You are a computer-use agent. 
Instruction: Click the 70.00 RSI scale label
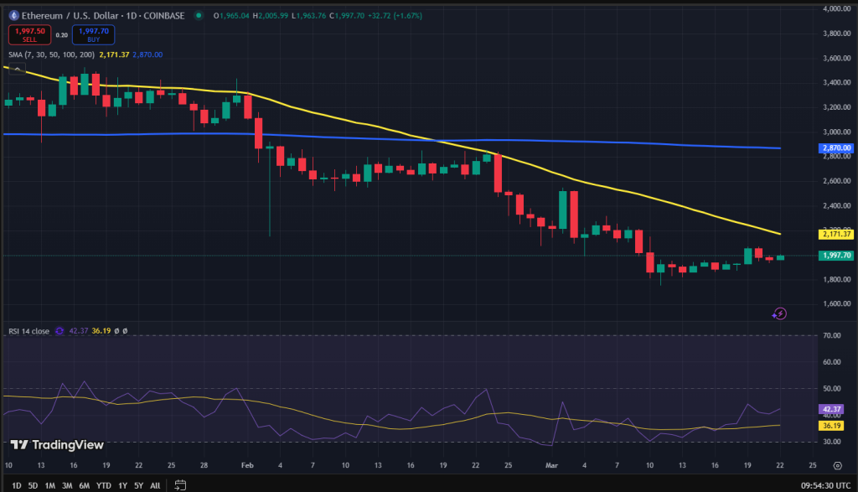click(832, 335)
